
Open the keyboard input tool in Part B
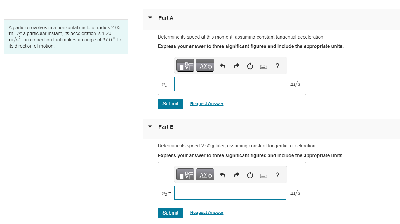(263, 175)
